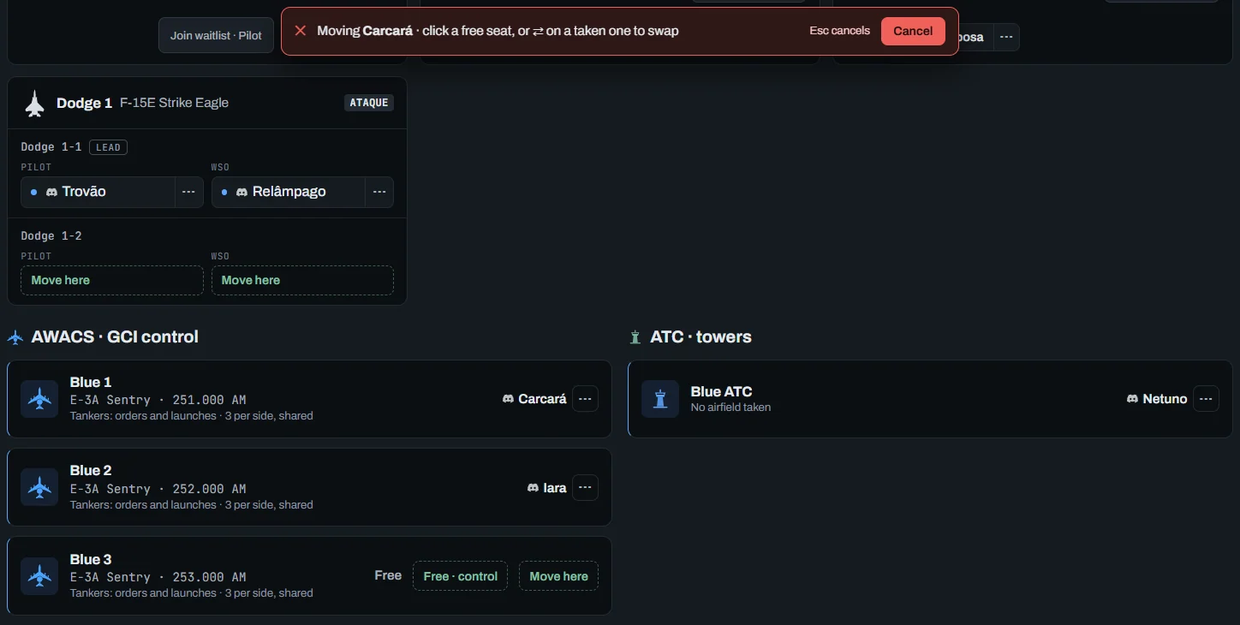Open the Blue ATC Netuno options menu

tap(1206, 399)
